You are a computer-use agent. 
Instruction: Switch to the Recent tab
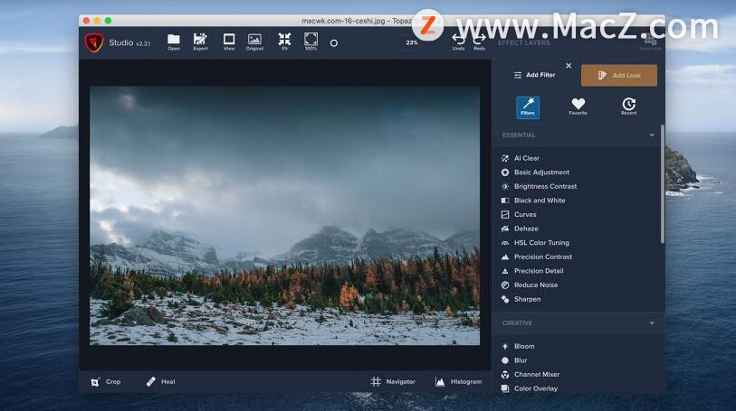click(x=629, y=107)
